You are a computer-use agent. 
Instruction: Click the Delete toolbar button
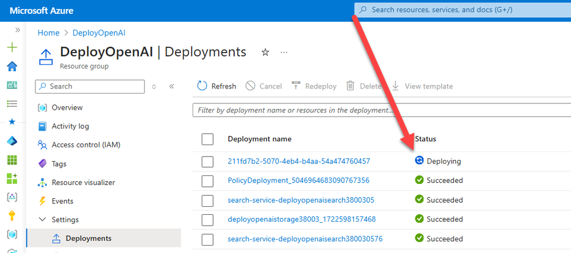click(364, 86)
